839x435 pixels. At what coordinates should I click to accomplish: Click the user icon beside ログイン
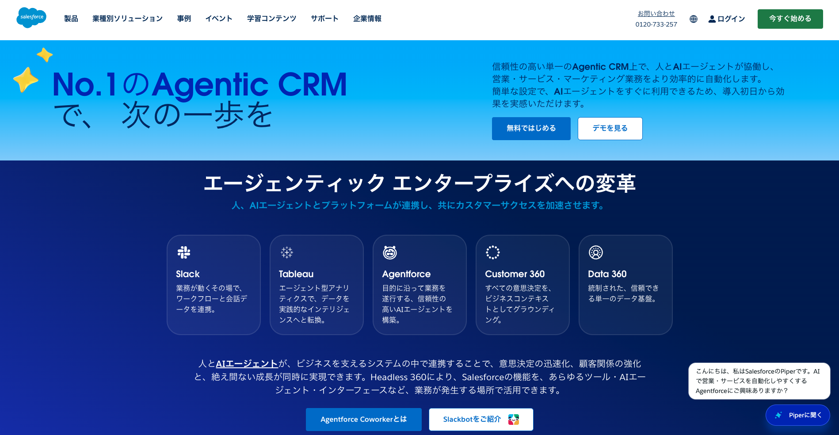click(712, 19)
